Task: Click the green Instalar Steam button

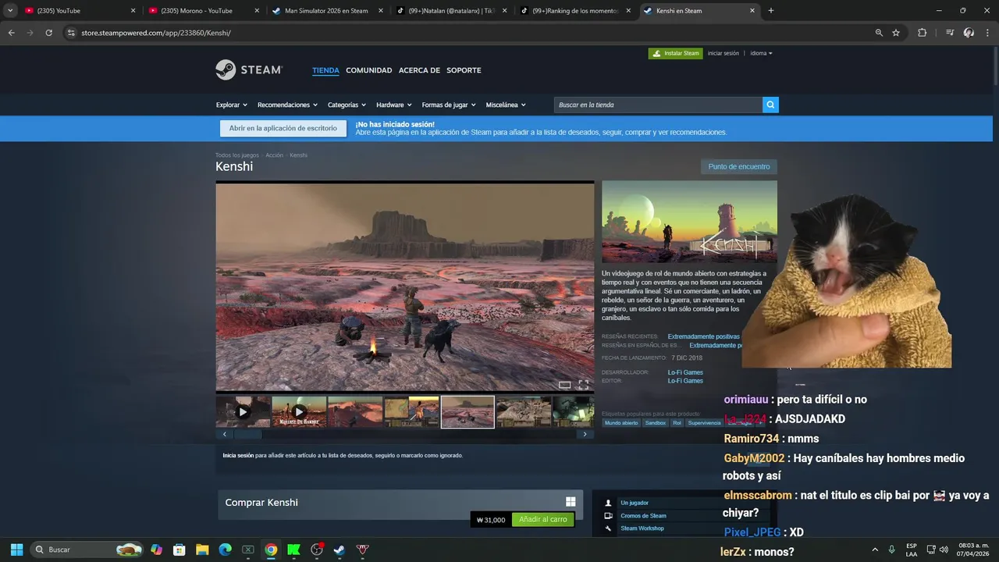Action: click(x=675, y=53)
